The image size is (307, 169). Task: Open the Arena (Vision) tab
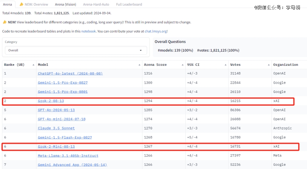pyautogui.click(x=65, y=4)
